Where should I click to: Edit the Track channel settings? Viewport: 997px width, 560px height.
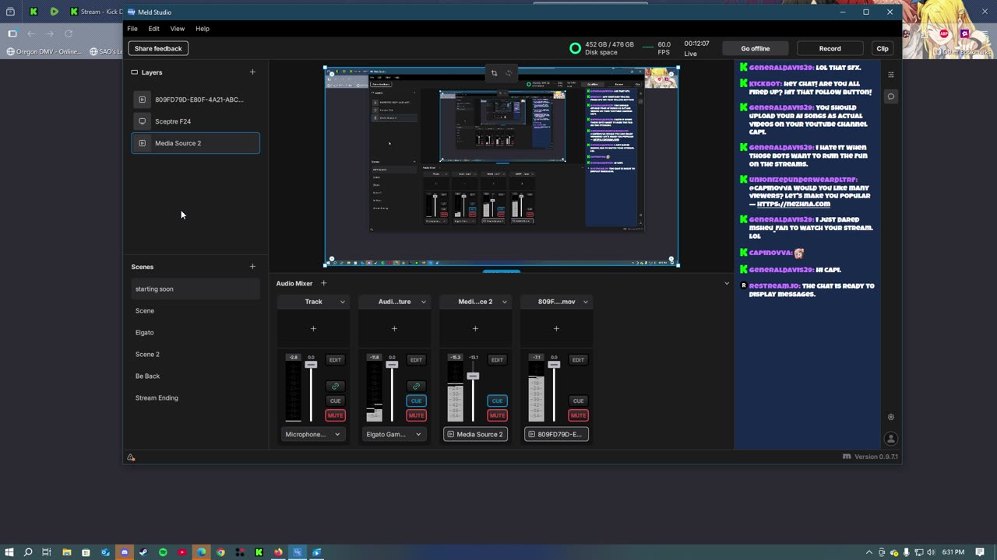335,359
